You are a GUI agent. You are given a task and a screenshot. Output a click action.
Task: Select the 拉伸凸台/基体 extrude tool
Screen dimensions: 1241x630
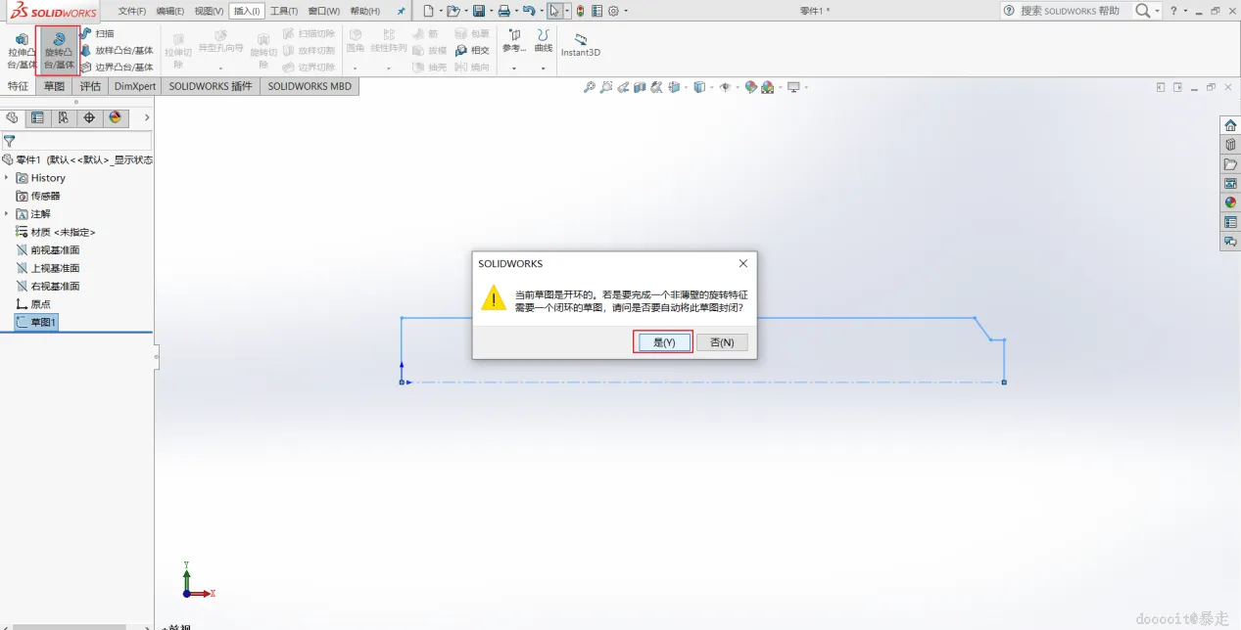(21, 51)
